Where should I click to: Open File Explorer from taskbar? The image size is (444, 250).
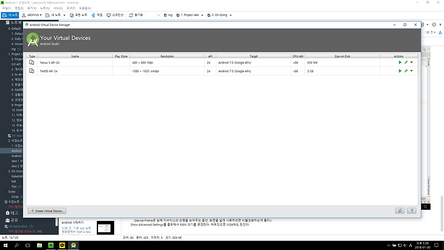(39, 245)
